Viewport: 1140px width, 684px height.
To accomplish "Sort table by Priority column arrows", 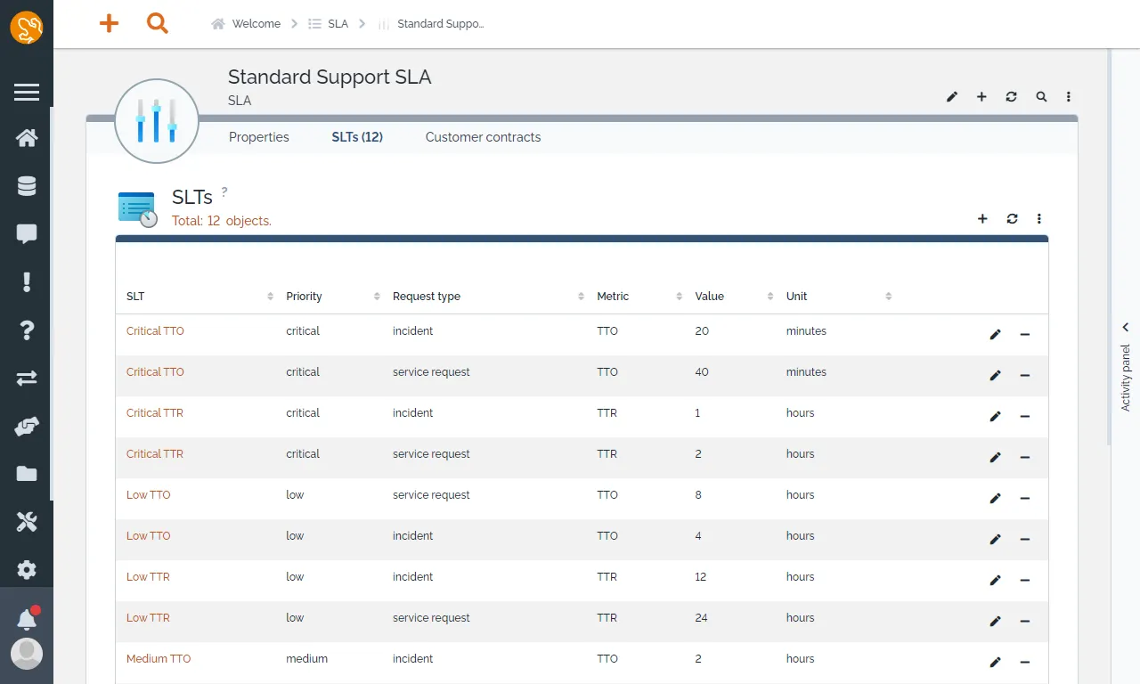I will coord(377,297).
